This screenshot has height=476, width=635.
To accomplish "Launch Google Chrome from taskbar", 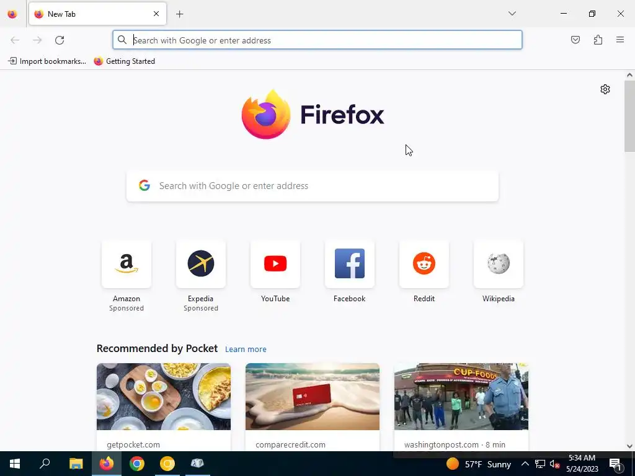I will 137,464.
